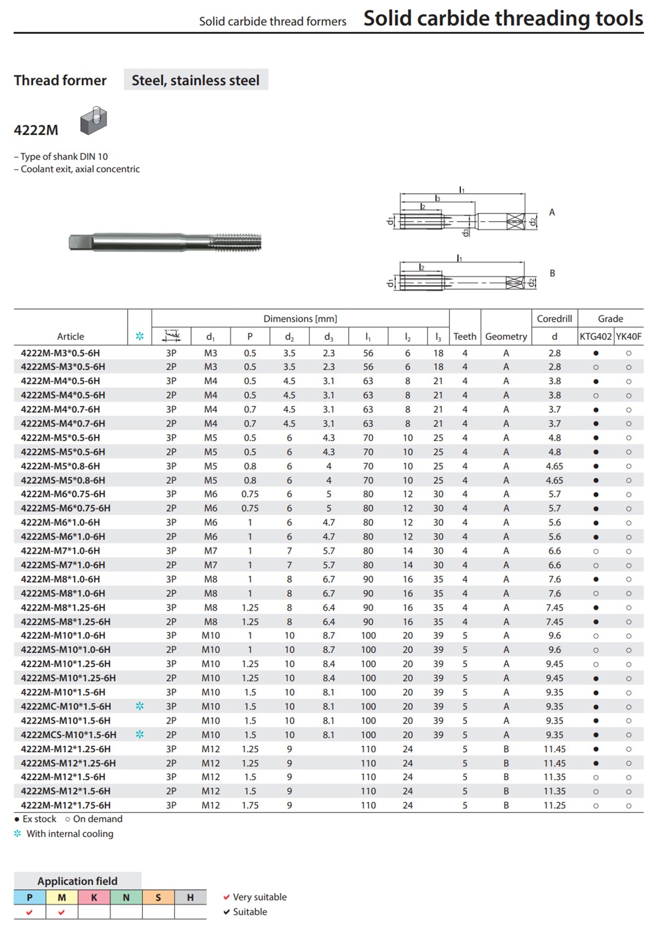Click the KTG402 stock dot for 4222M-M5*0.8-6H
This screenshot has width=657, height=934.
click(x=596, y=467)
